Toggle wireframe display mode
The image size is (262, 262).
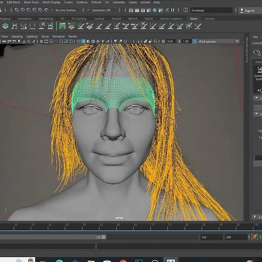tap(78, 41)
